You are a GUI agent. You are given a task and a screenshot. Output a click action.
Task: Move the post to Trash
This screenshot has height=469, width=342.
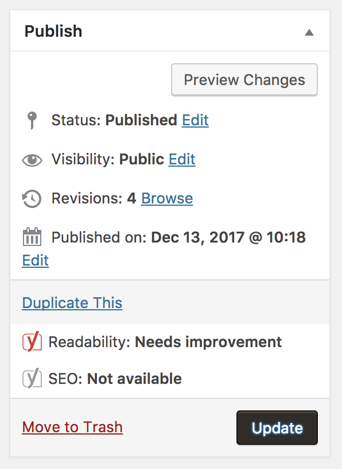(x=72, y=427)
